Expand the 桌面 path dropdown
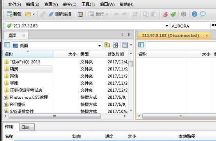Screen dimensions: 216x141 99,45
